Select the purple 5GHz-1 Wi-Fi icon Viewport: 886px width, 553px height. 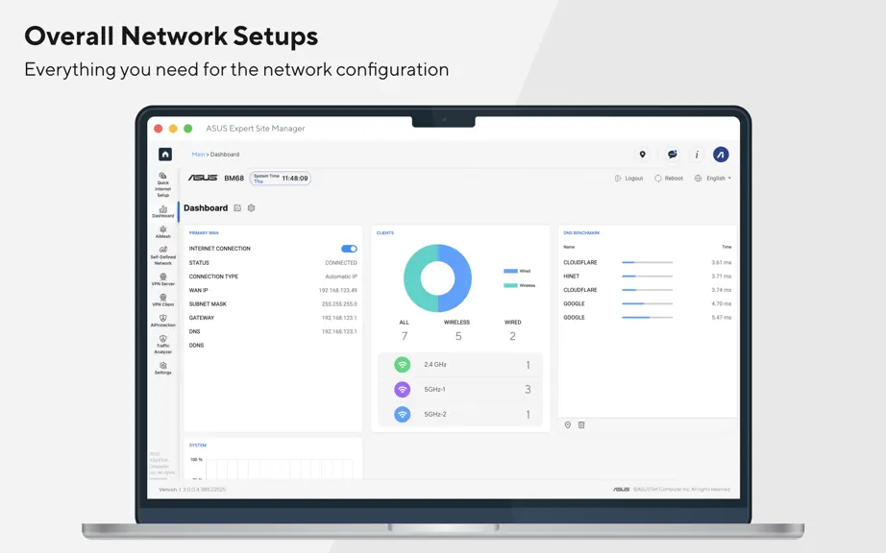point(403,390)
